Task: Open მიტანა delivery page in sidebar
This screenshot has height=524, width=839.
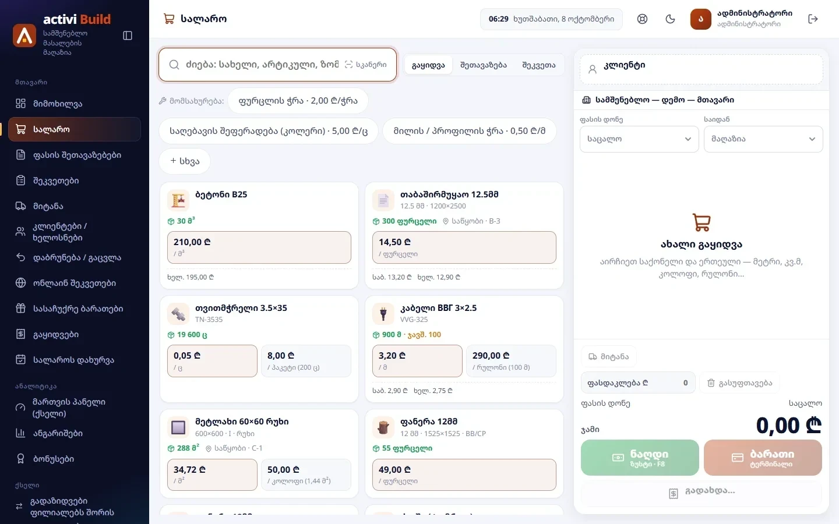Action: [x=75, y=206]
